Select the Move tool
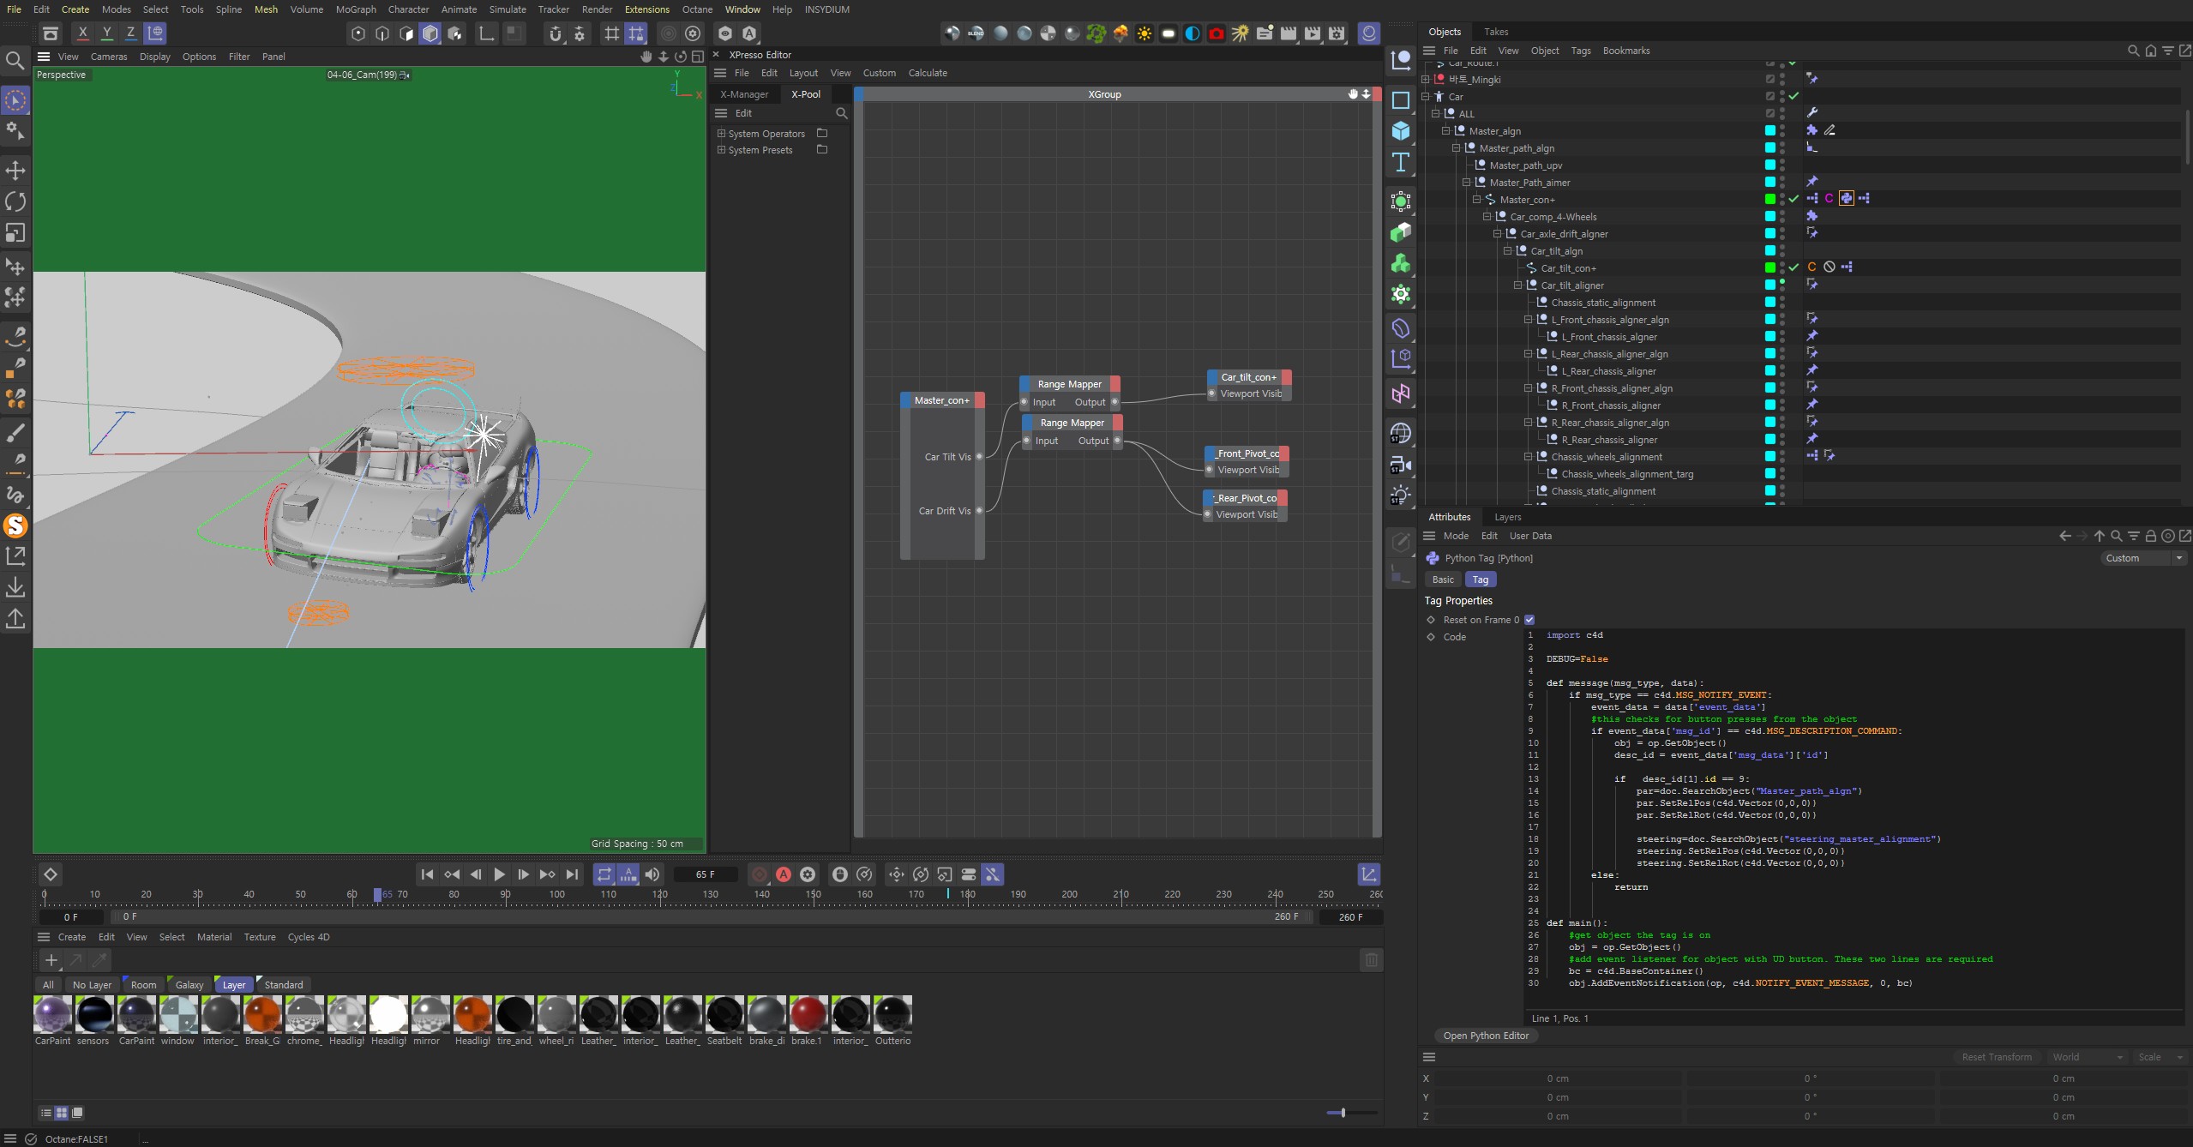2193x1147 pixels. pos(15,170)
